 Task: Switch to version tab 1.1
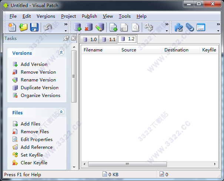coord(108,40)
